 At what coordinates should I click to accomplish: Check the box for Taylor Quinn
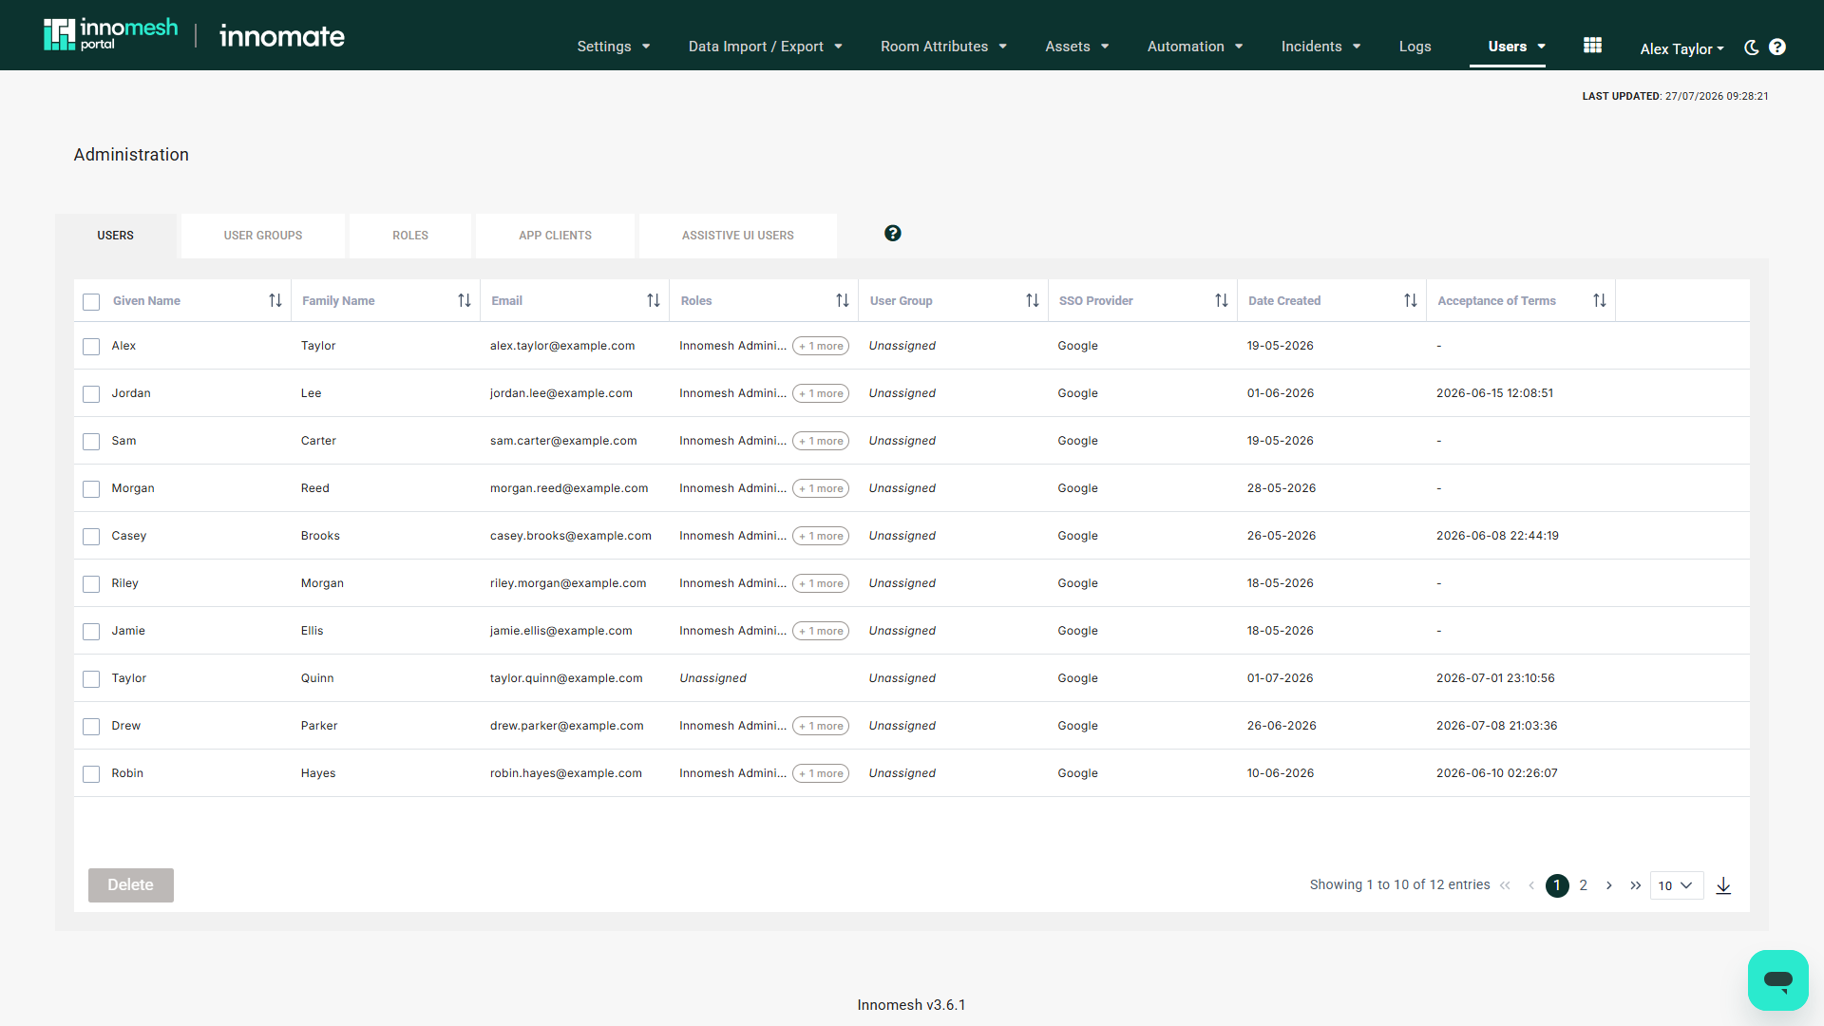(x=91, y=679)
